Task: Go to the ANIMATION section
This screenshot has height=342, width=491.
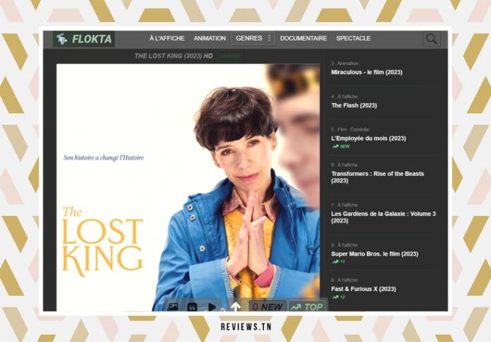Action: pos(210,38)
